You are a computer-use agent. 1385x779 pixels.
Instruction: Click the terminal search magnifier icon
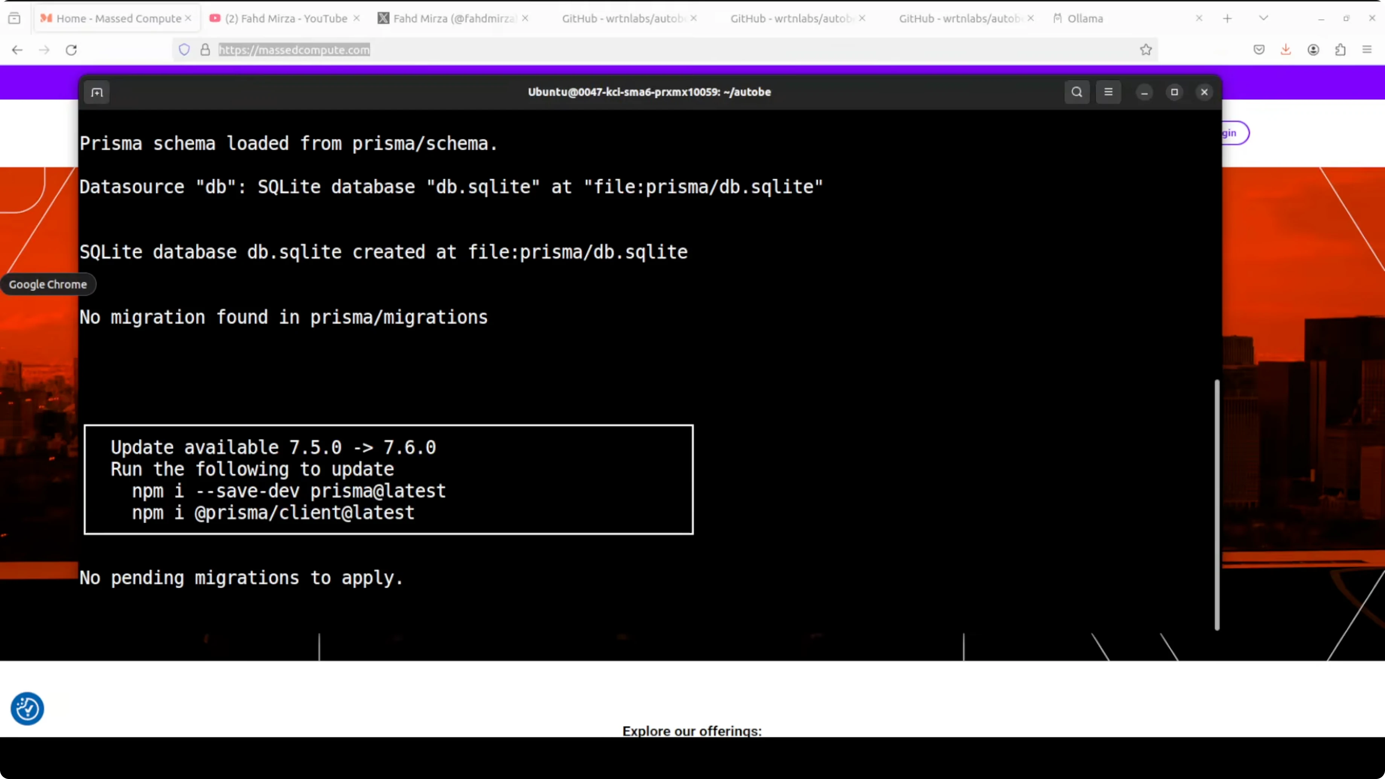[1076, 92]
